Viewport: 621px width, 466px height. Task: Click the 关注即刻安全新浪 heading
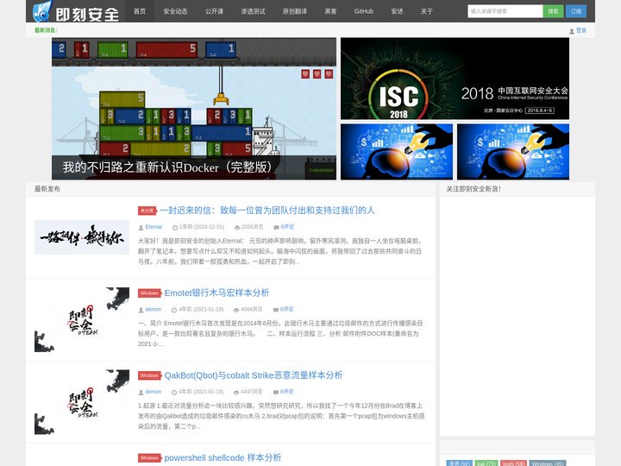pos(474,189)
